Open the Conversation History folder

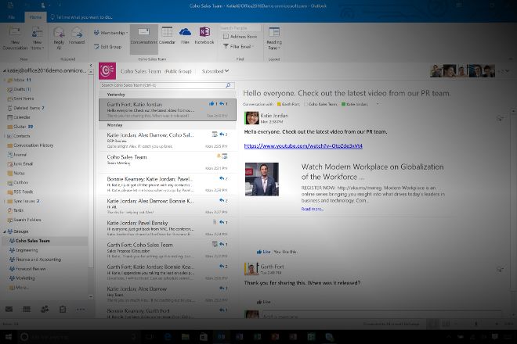coord(30,145)
